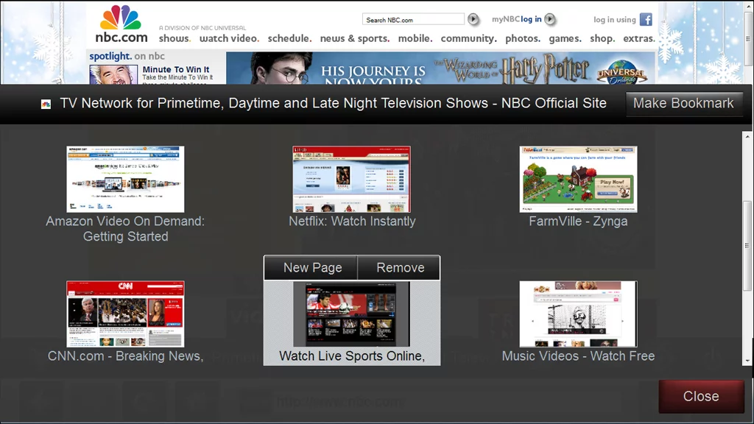The image size is (754, 424).
Task: Click the Remove button
Action: 400,268
